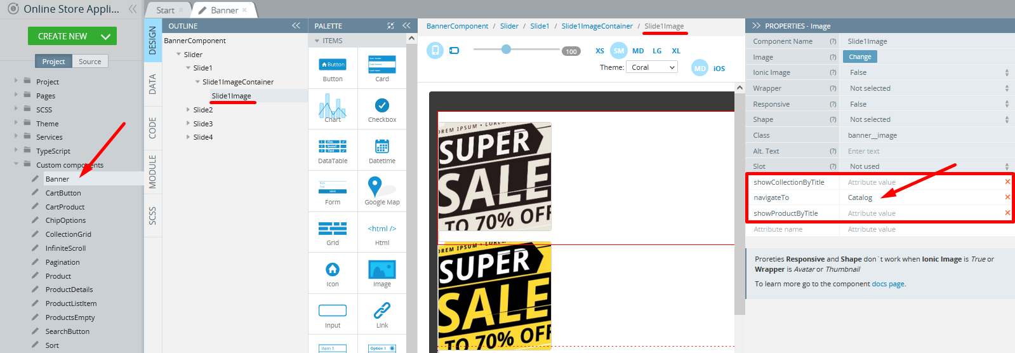Collapse the left project panel chevrons
The image size is (1015, 353).
point(132,9)
